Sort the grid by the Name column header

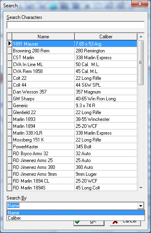pyautogui.click(x=43, y=37)
